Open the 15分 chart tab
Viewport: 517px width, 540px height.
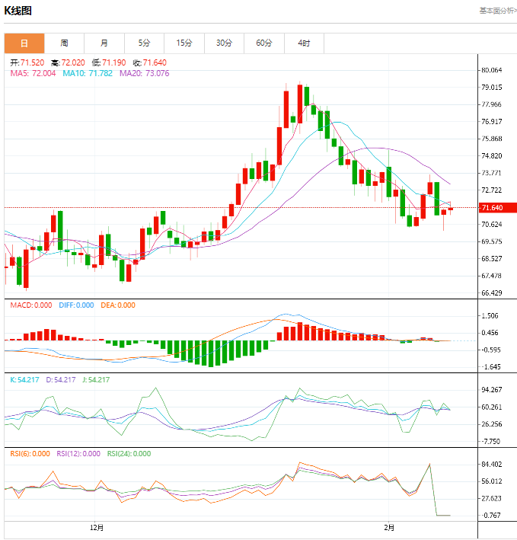point(184,43)
